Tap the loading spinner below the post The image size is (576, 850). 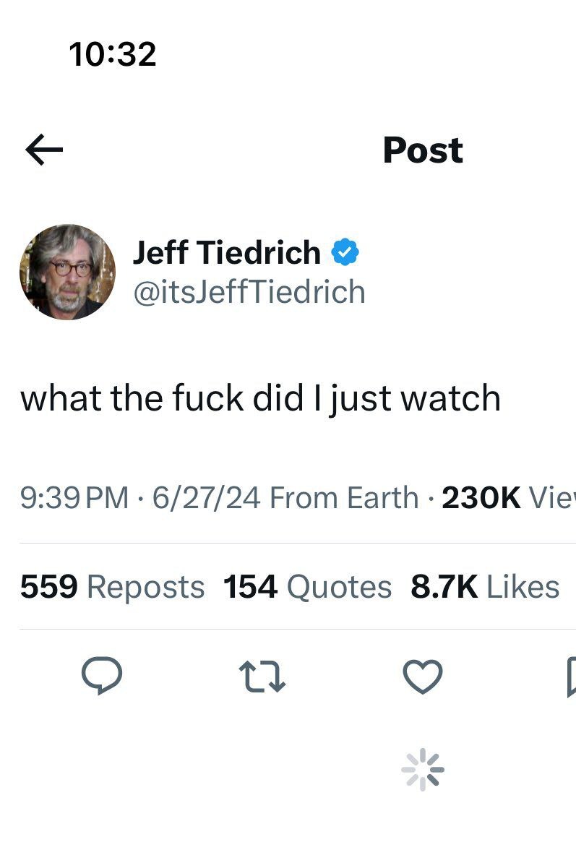423,769
